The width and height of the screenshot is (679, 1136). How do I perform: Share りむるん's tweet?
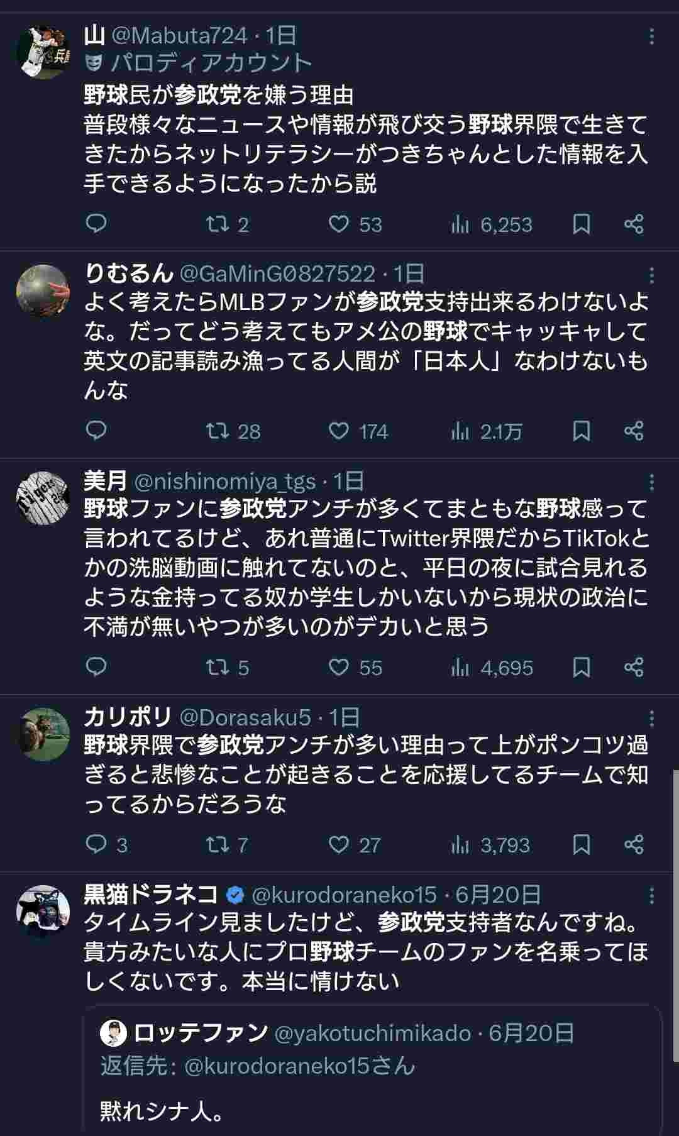(634, 431)
